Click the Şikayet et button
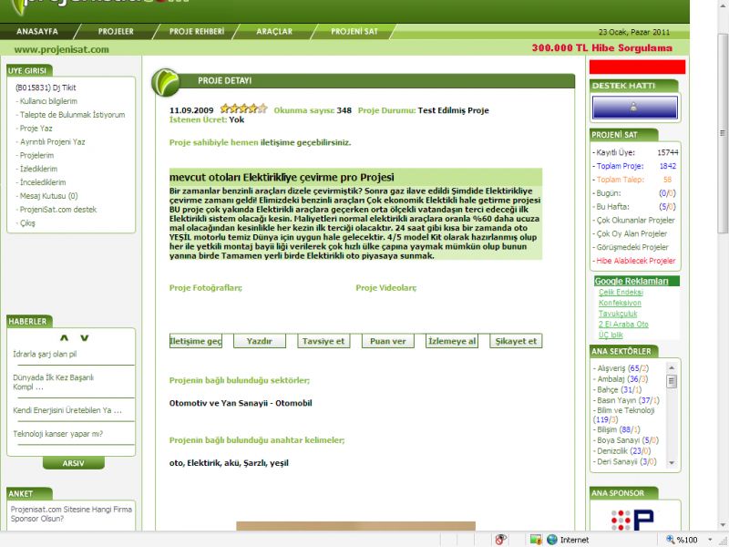The image size is (729, 547). pos(516,341)
